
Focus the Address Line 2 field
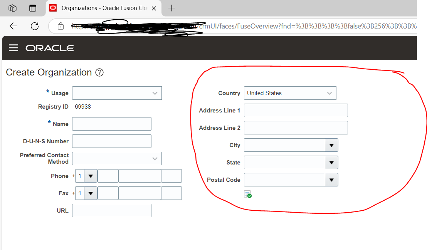(x=296, y=128)
